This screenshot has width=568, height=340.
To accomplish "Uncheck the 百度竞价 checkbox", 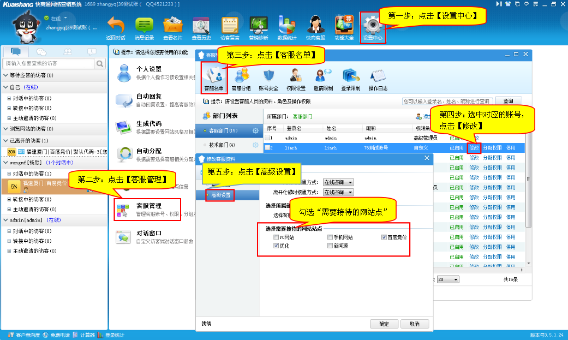I will 384,237.
